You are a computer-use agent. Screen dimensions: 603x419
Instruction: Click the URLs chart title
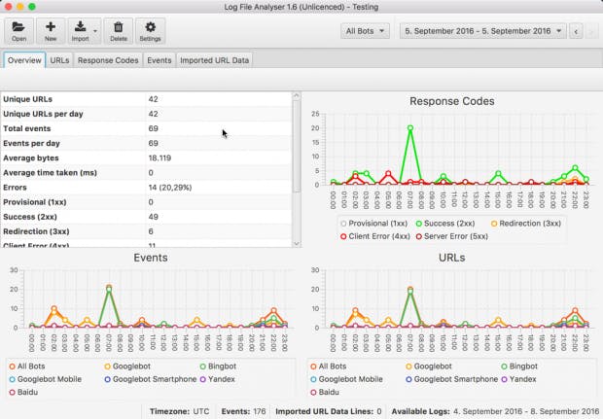pyautogui.click(x=452, y=258)
